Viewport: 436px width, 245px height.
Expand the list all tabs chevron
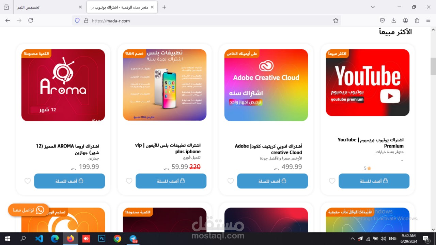pyautogui.click(x=373, y=7)
